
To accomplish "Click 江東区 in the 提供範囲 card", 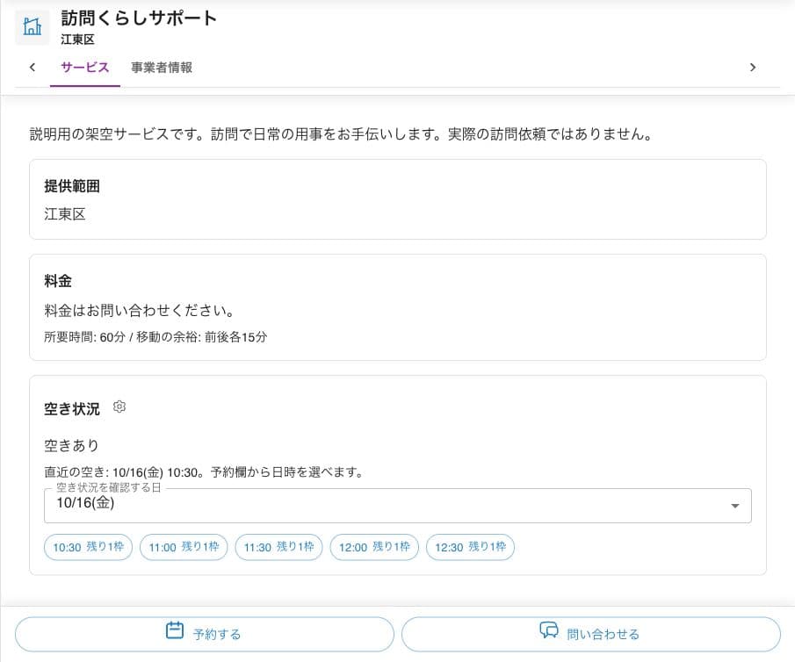I will pyautogui.click(x=64, y=214).
